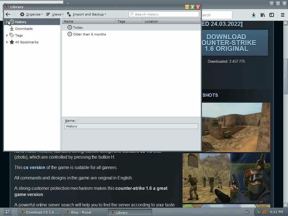Image resolution: width=288 pixels, height=216 pixels.
Task: Click the Downloads arrow icon in sidebar
Action: (x=12, y=28)
